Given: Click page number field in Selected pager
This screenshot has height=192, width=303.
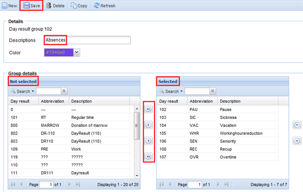Looking at the screenshot, I should (195, 184).
